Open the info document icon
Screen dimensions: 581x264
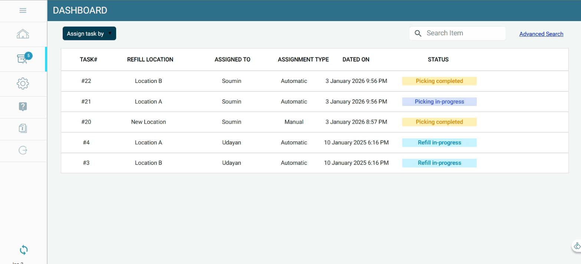click(x=23, y=128)
